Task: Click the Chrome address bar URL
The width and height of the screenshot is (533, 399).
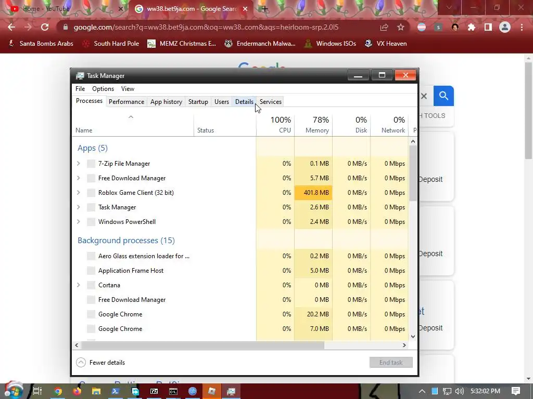Action: 206,27
